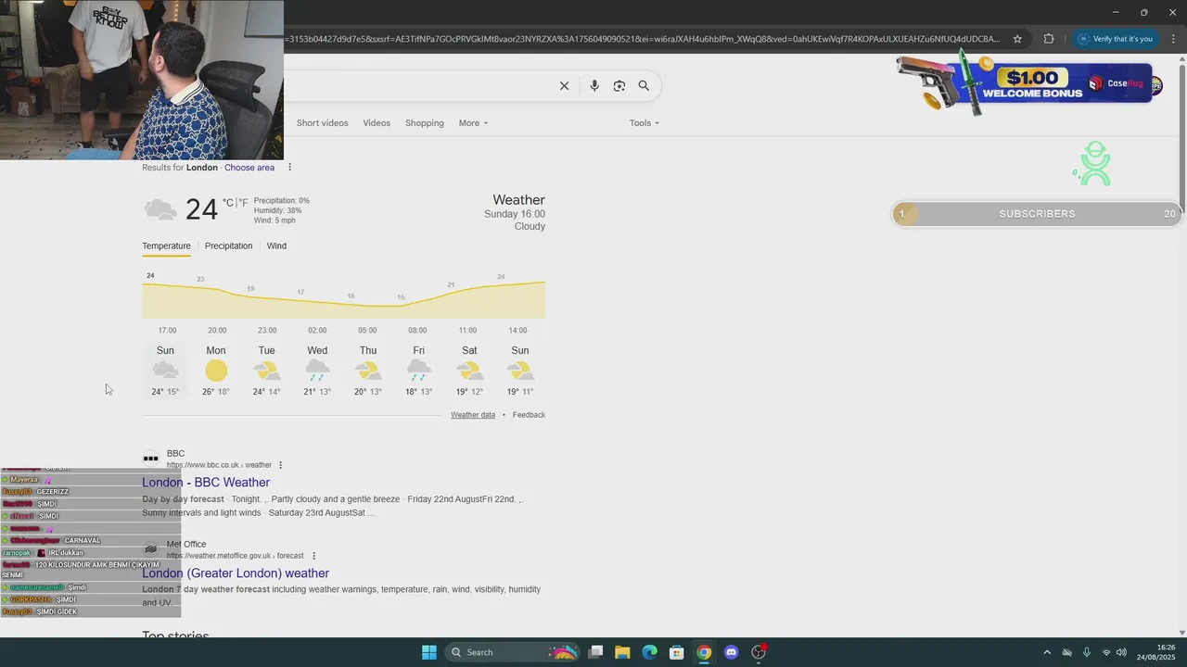The image size is (1187, 667).
Task: Open London - BBC Weather result
Action: pyautogui.click(x=206, y=483)
